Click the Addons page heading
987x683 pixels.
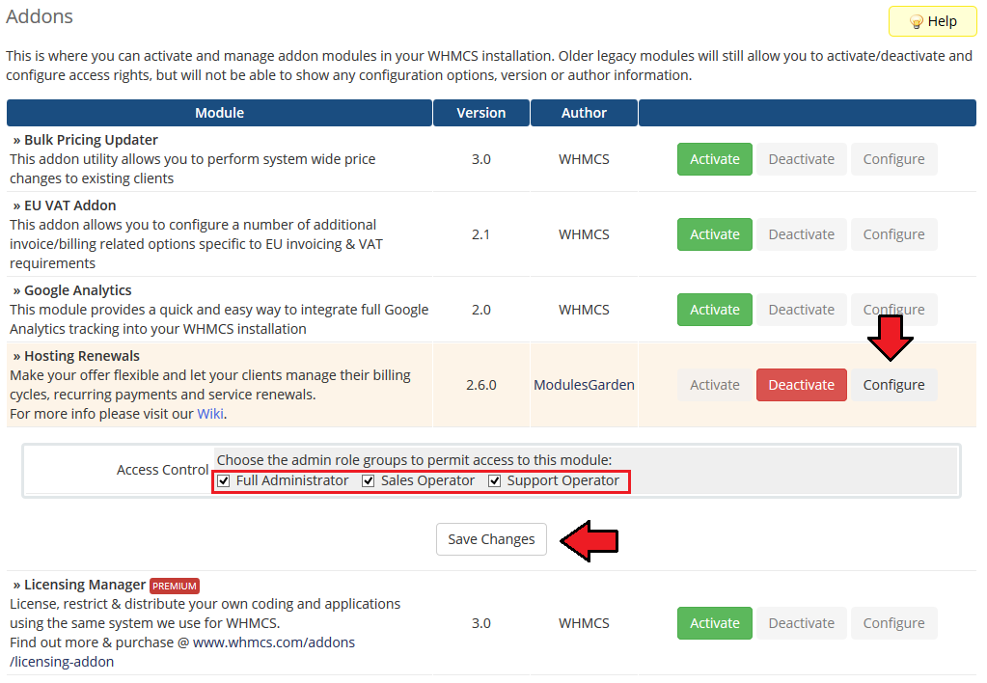(x=40, y=16)
